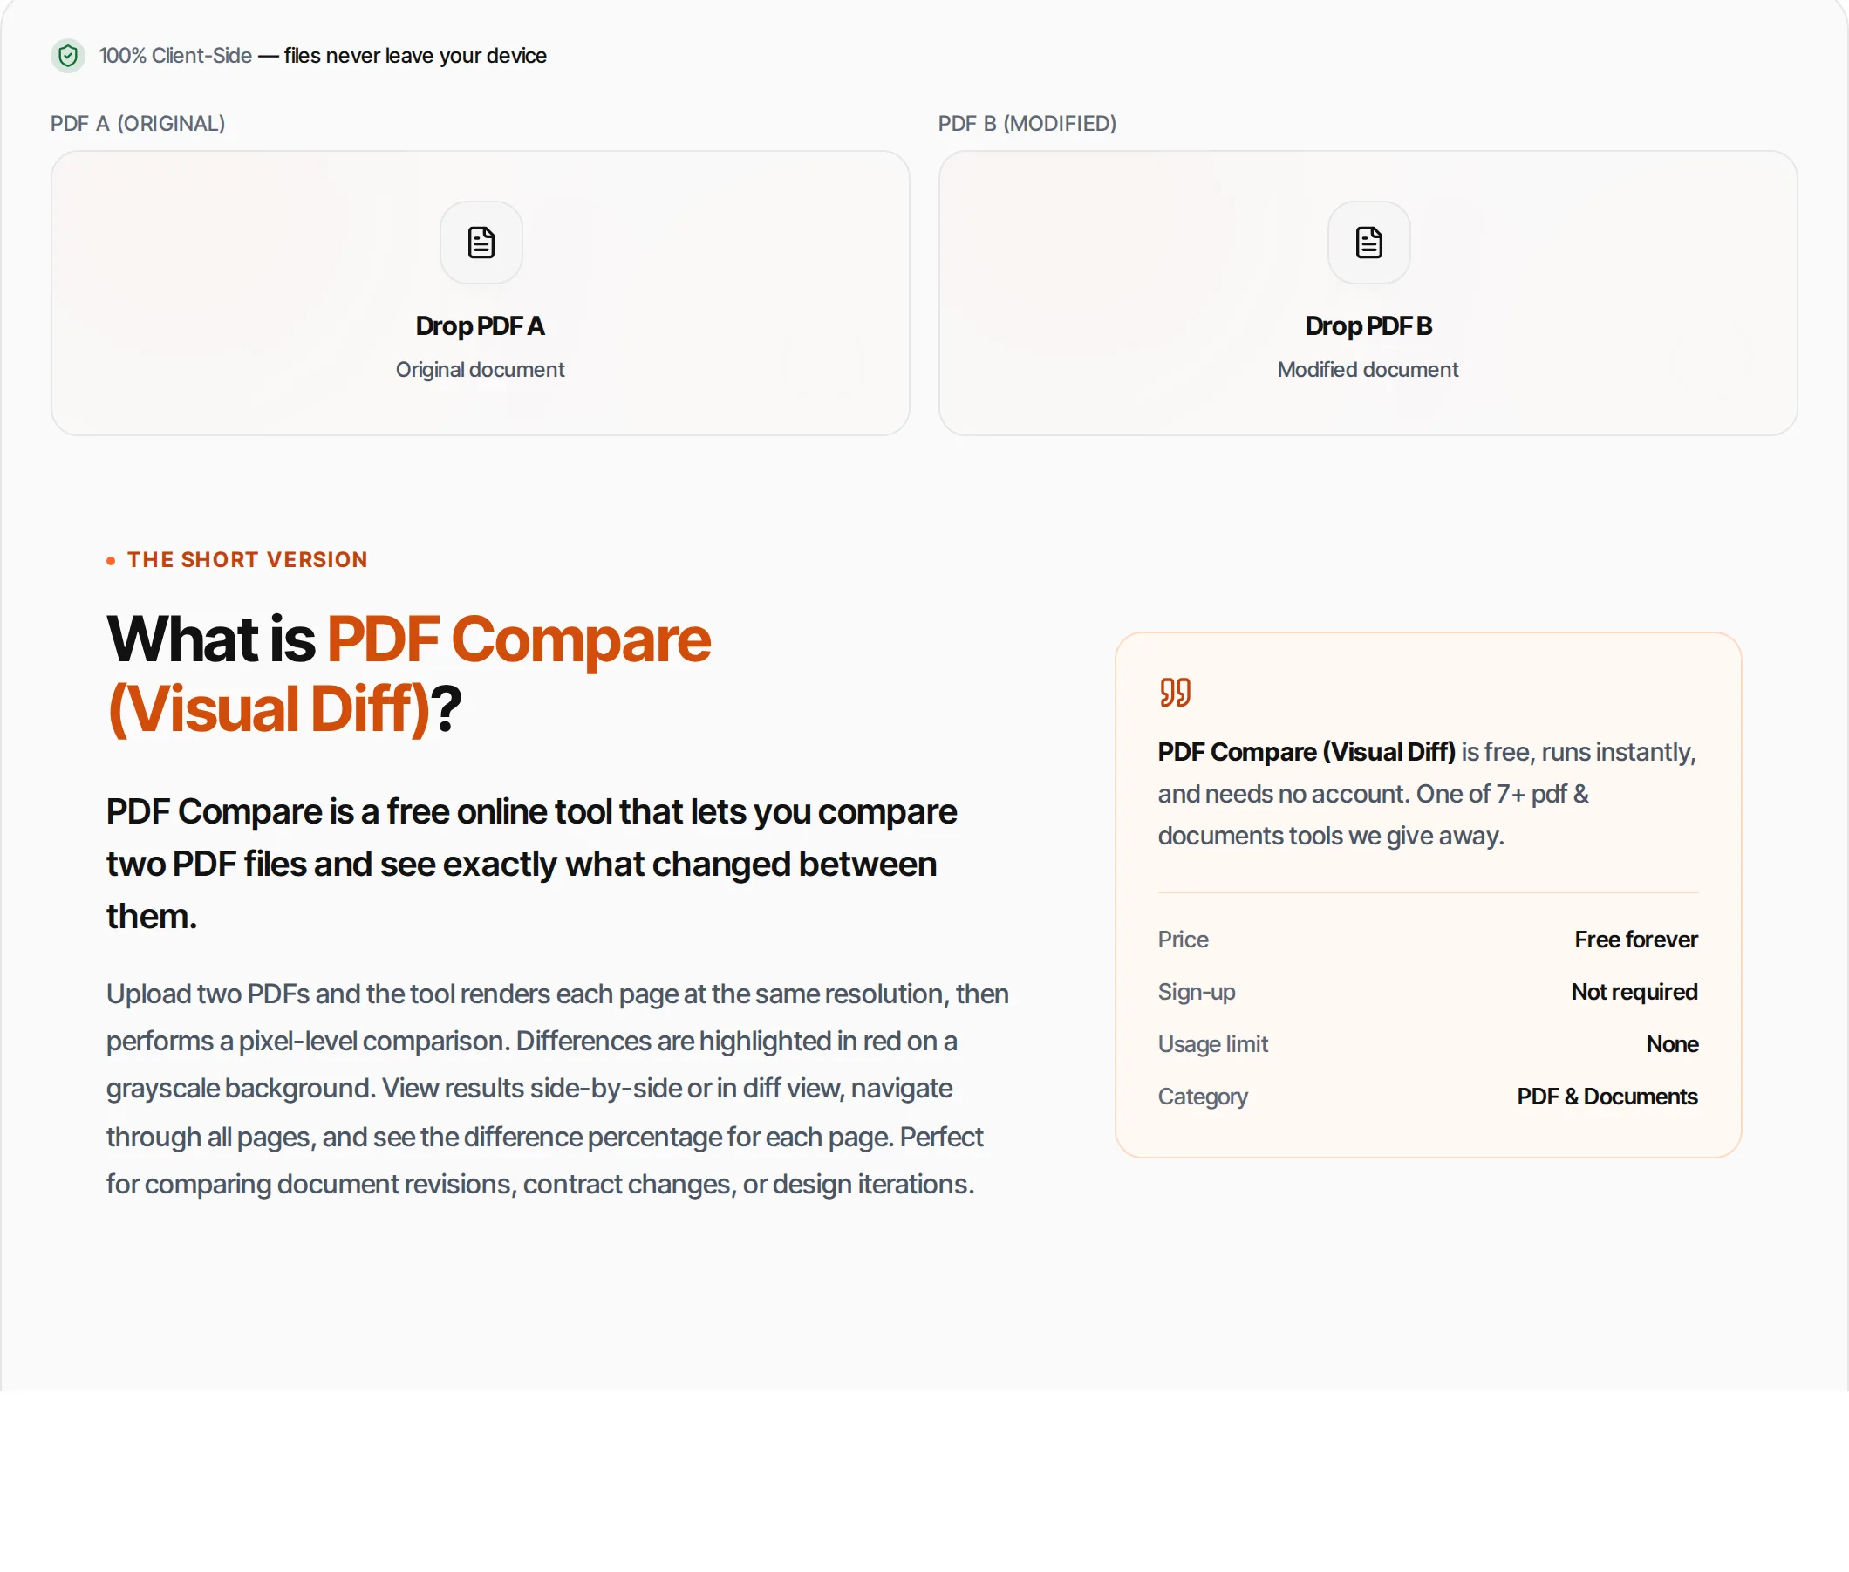Click the 'None' usage limit value
The image size is (1849, 1572).
(x=1672, y=1044)
